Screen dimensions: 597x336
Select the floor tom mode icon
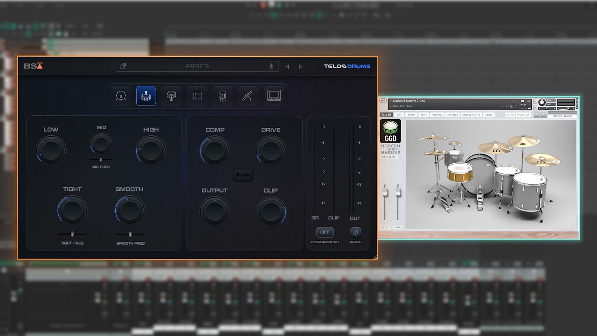pos(222,96)
